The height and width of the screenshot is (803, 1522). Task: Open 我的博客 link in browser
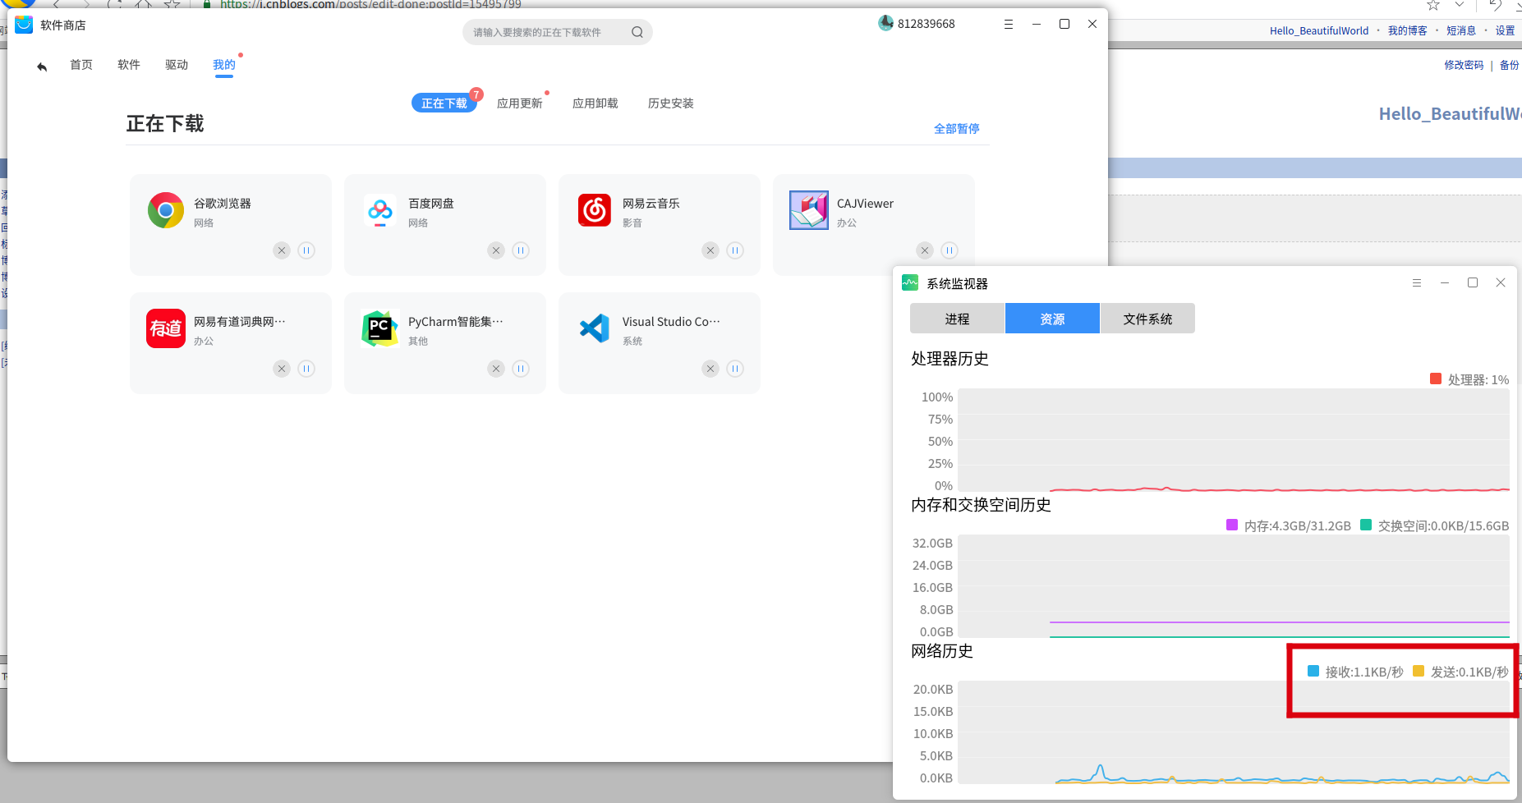coord(1408,30)
